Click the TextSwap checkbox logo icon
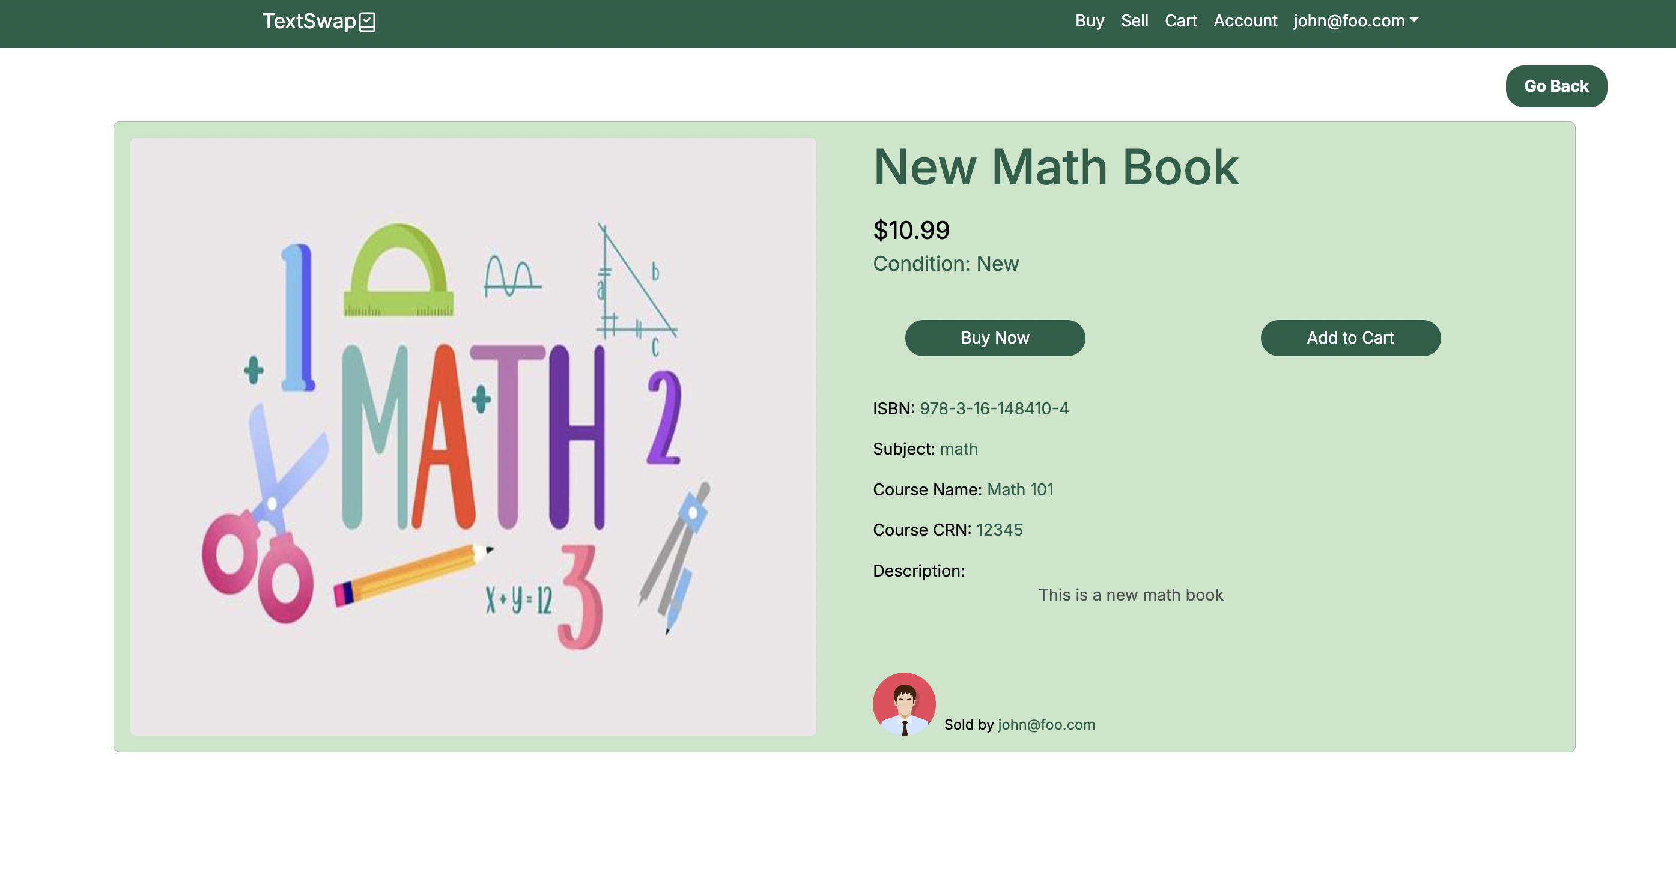Viewport: 1676px width, 896px height. pyautogui.click(x=367, y=22)
